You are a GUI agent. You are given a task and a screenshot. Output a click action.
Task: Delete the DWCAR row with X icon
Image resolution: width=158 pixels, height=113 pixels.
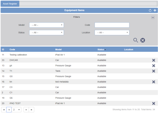pyautogui.click(x=153, y=60)
